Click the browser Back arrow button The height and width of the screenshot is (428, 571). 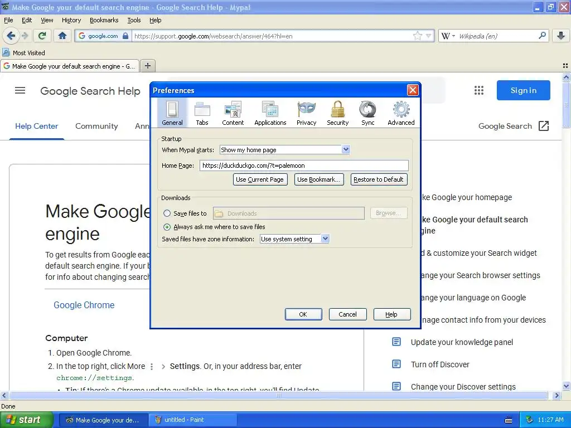tap(11, 36)
